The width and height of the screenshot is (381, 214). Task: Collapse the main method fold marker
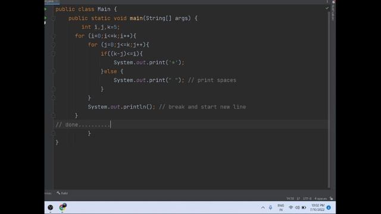[x=54, y=18]
